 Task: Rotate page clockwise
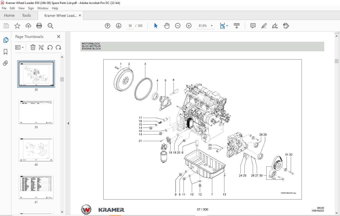coord(58,47)
